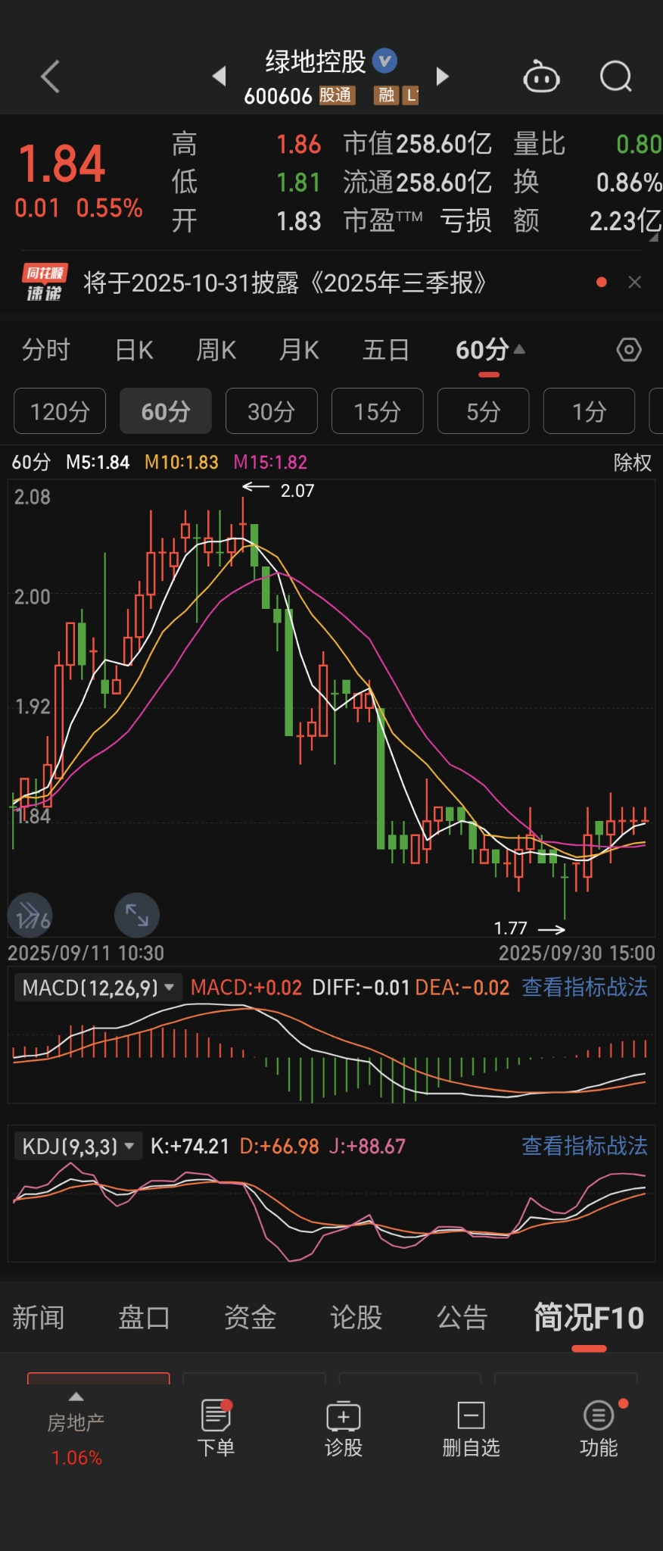Image resolution: width=663 pixels, height=1551 pixels.
Task: Tap the blue verified V badge
Action: [x=384, y=60]
